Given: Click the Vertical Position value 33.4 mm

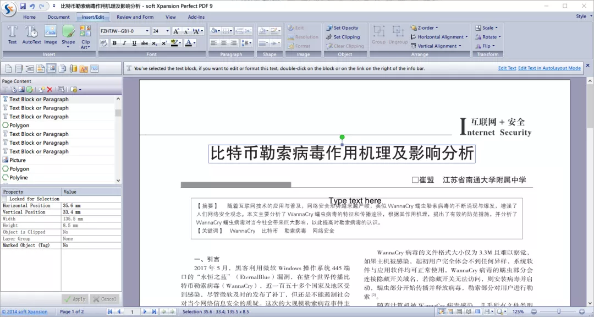Looking at the screenshot, I should click(x=91, y=212).
